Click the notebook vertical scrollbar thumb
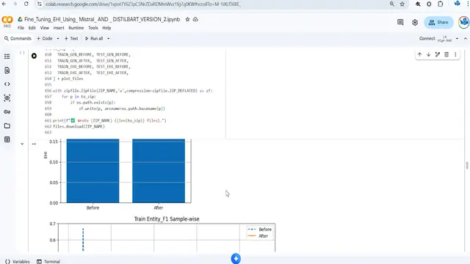This screenshot has width=470, height=264. point(467,165)
